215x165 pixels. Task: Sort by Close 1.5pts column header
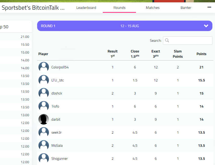click(135, 54)
